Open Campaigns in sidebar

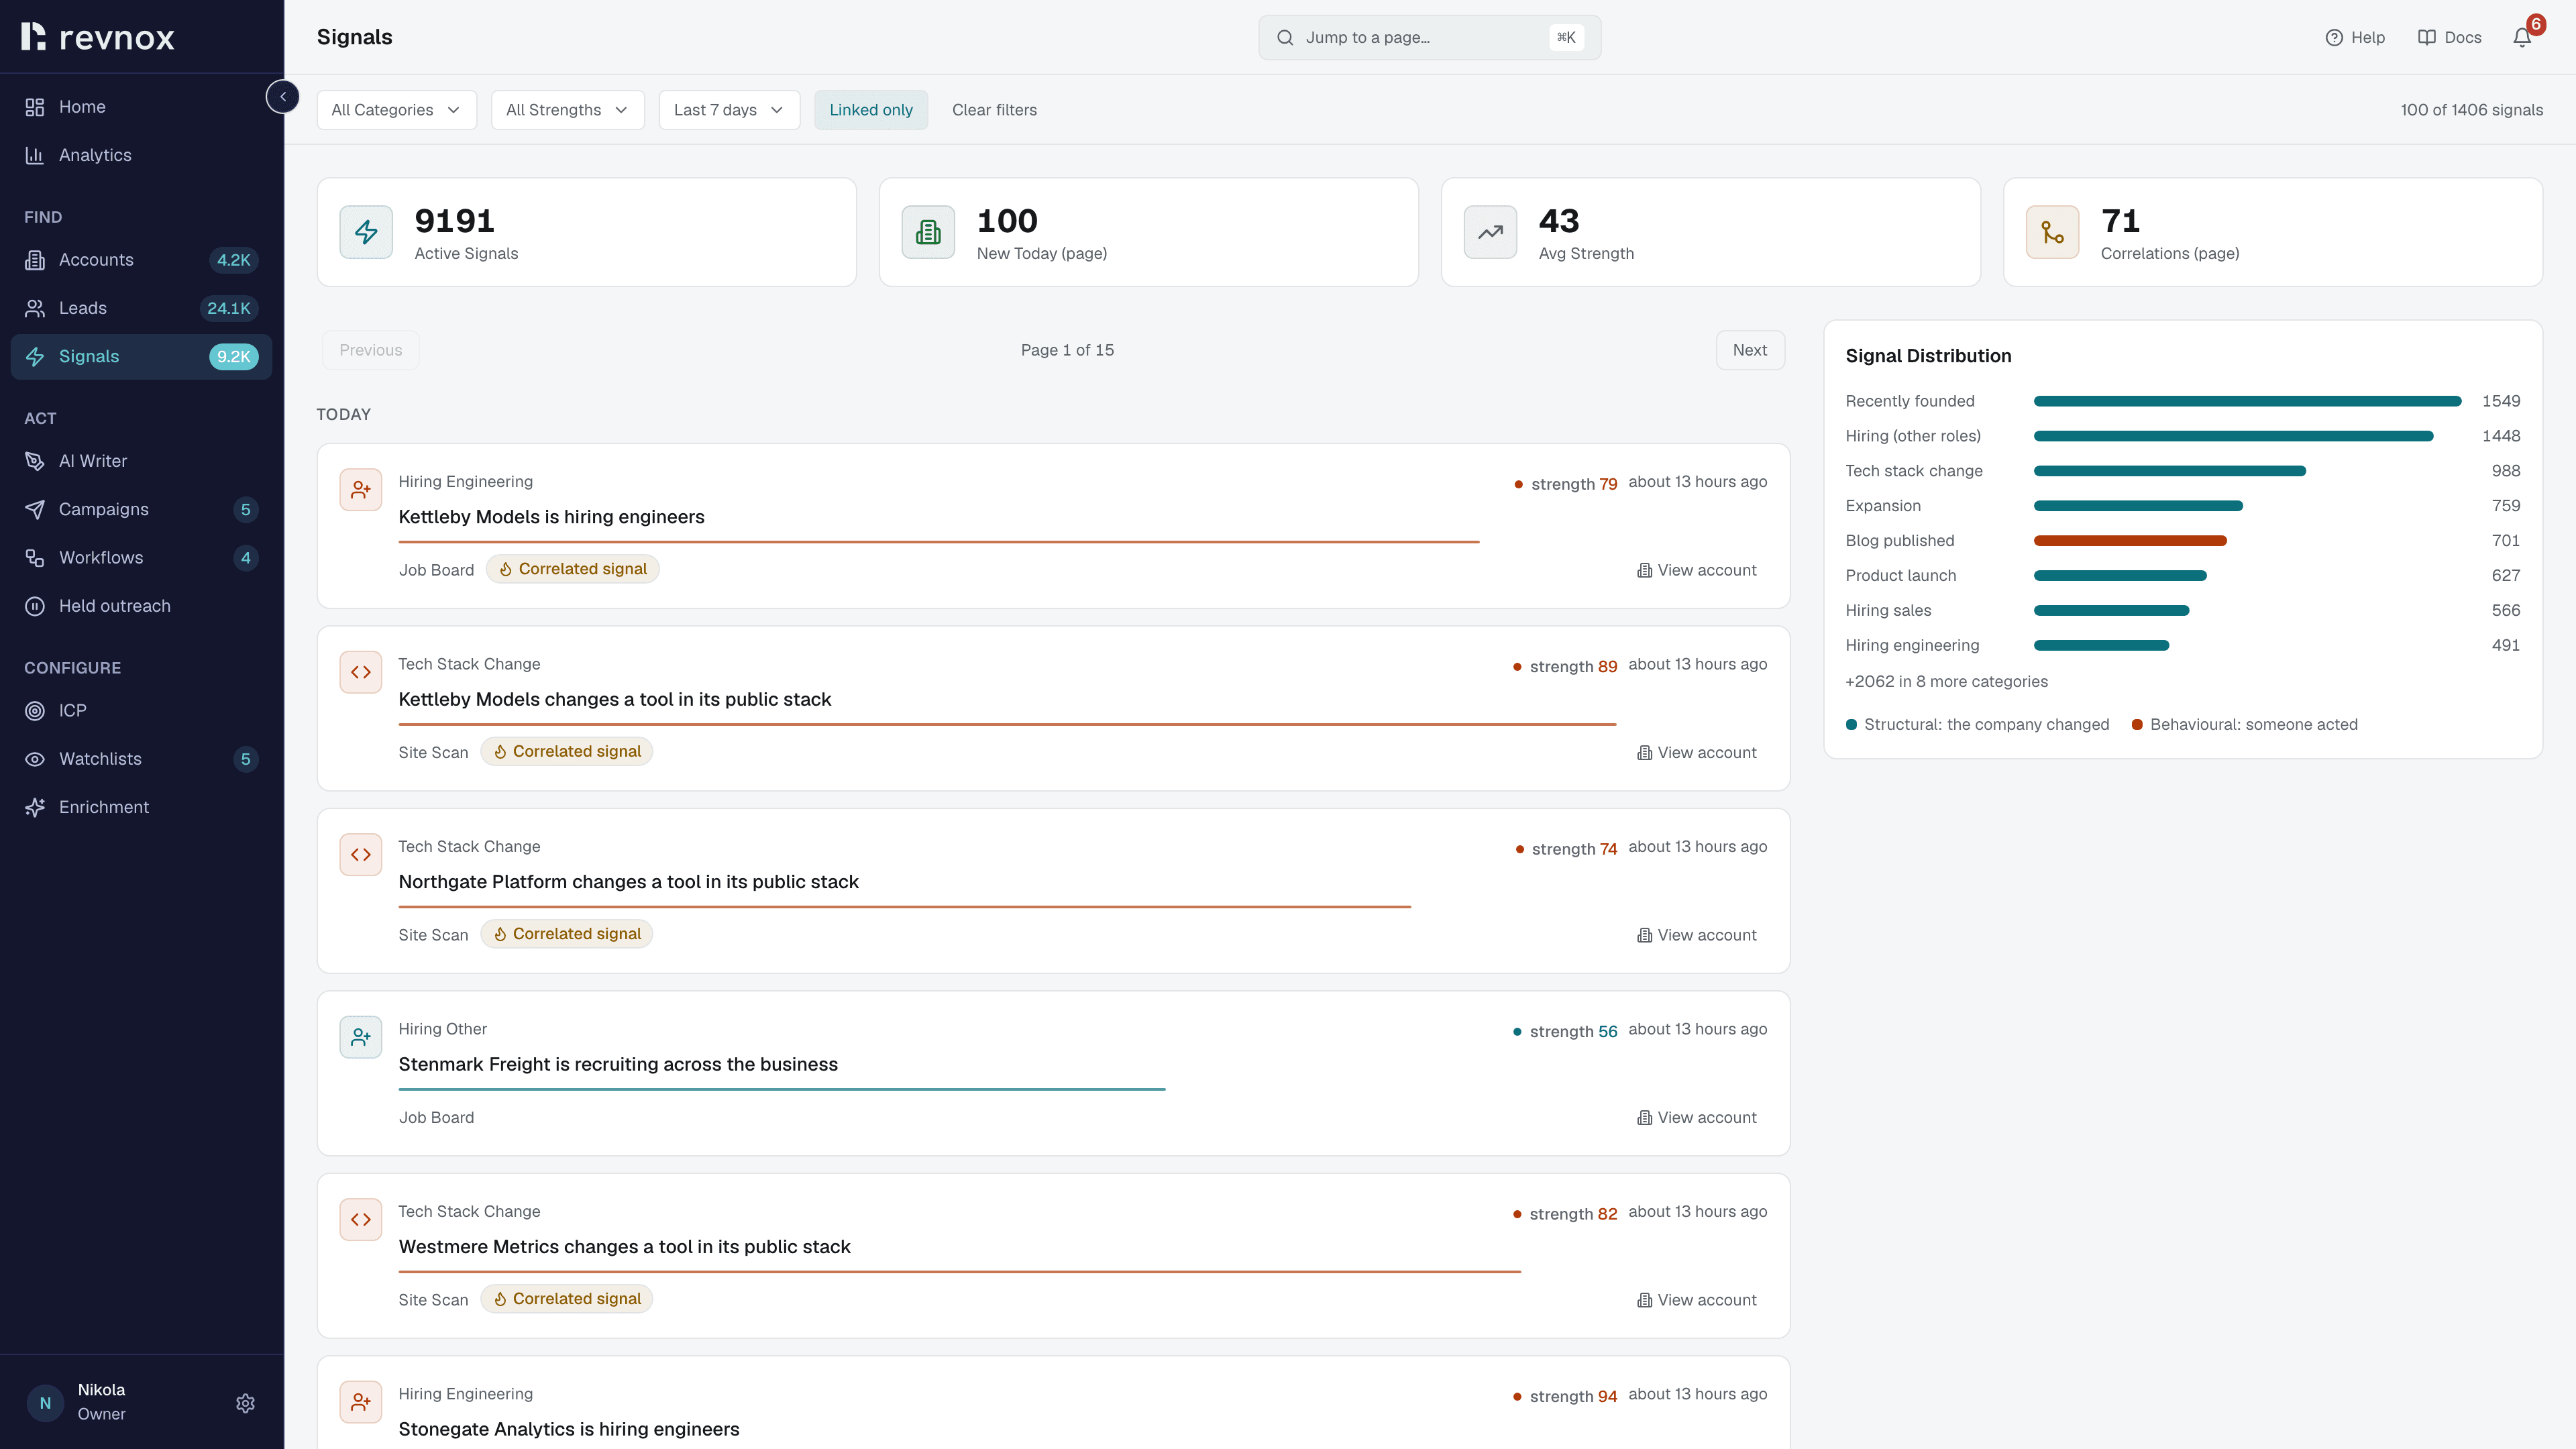pos(141,509)
